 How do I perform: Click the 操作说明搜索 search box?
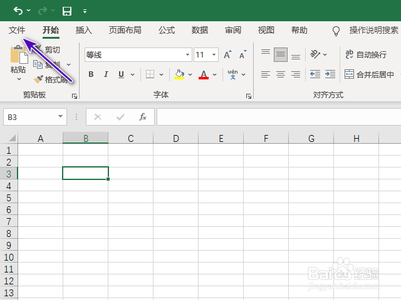coord(374,30)
